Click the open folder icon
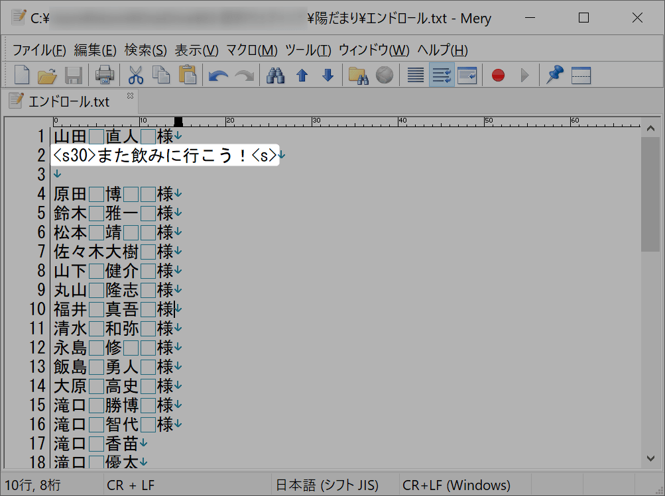 [47, 75]
